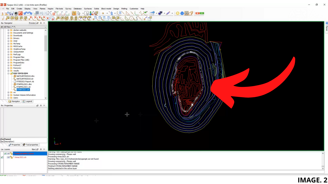The width and height of the screenshot is (328, 184).
Task: Click the blue Redo arrow icon
Action: (x=30, y=13)
